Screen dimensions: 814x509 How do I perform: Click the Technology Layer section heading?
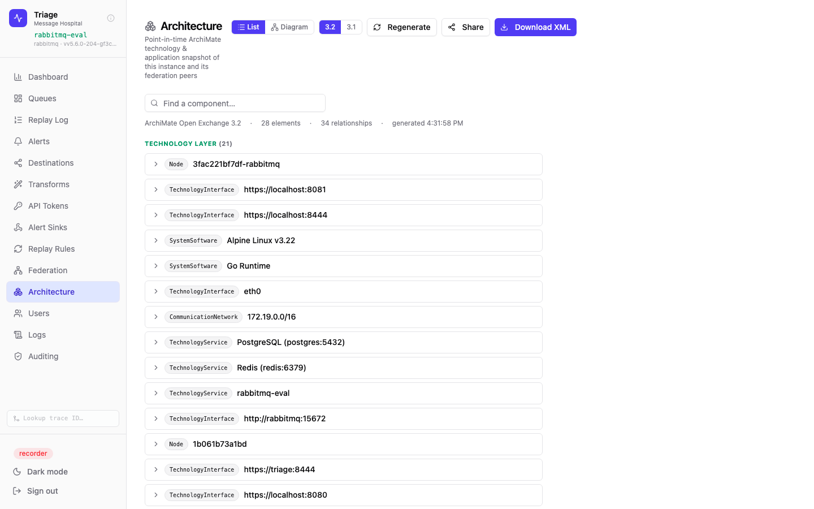[188, 144]
